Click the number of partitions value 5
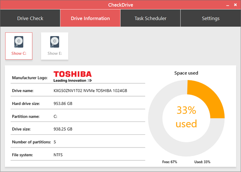This screenshot has width=241, height=172. click(x=55, y=142)
